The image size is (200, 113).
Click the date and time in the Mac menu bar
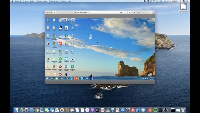[x=171, y=1]
